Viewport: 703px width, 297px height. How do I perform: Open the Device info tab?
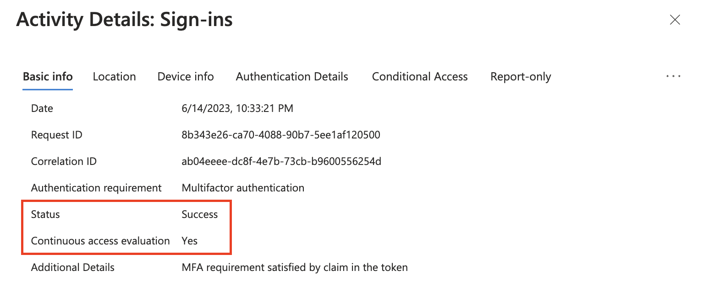[x=185, y=76]
